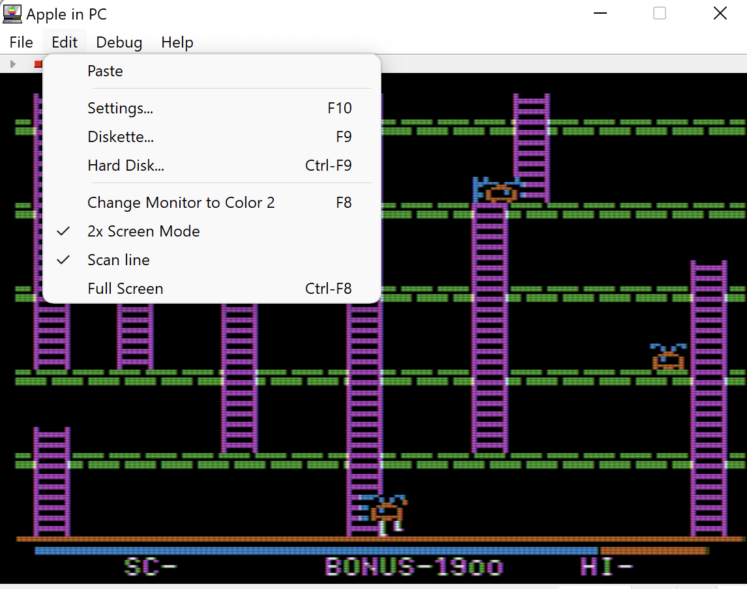
Task: Select Change Monitor to Color 2
Action: click(181, 203)
